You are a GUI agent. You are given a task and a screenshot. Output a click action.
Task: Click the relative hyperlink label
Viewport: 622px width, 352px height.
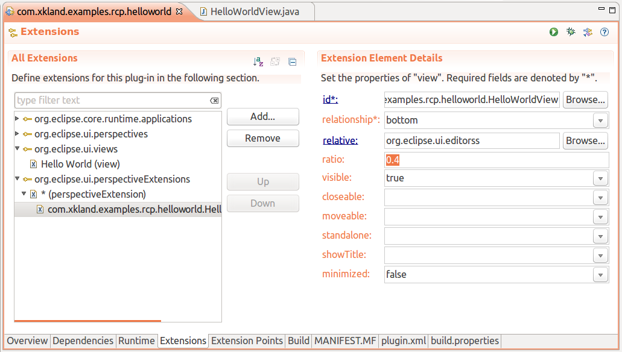(x=340, y=140)
